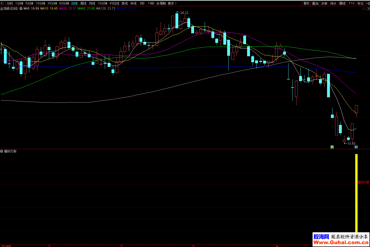
Task: Select the 15分钟 period tab
Action: point(40,3)
